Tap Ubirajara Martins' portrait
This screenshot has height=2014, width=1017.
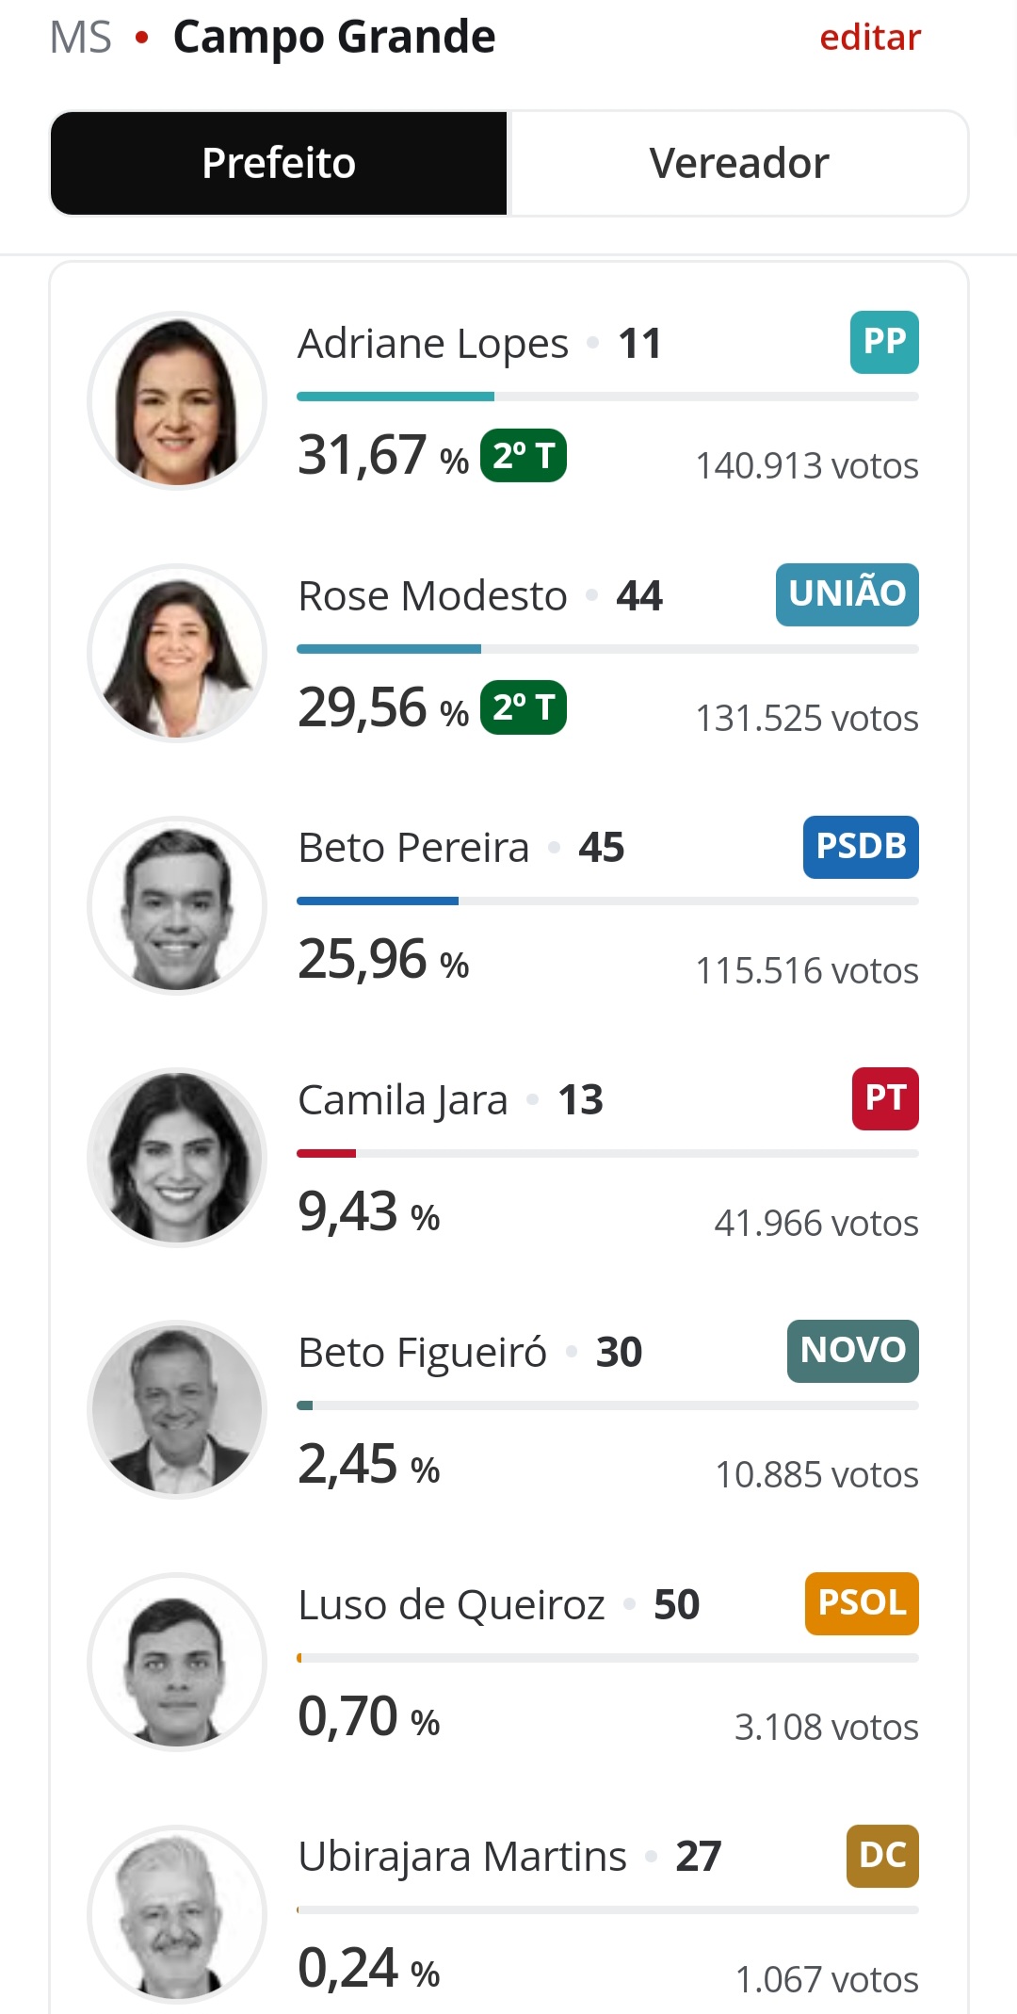tap(177, 1914)
